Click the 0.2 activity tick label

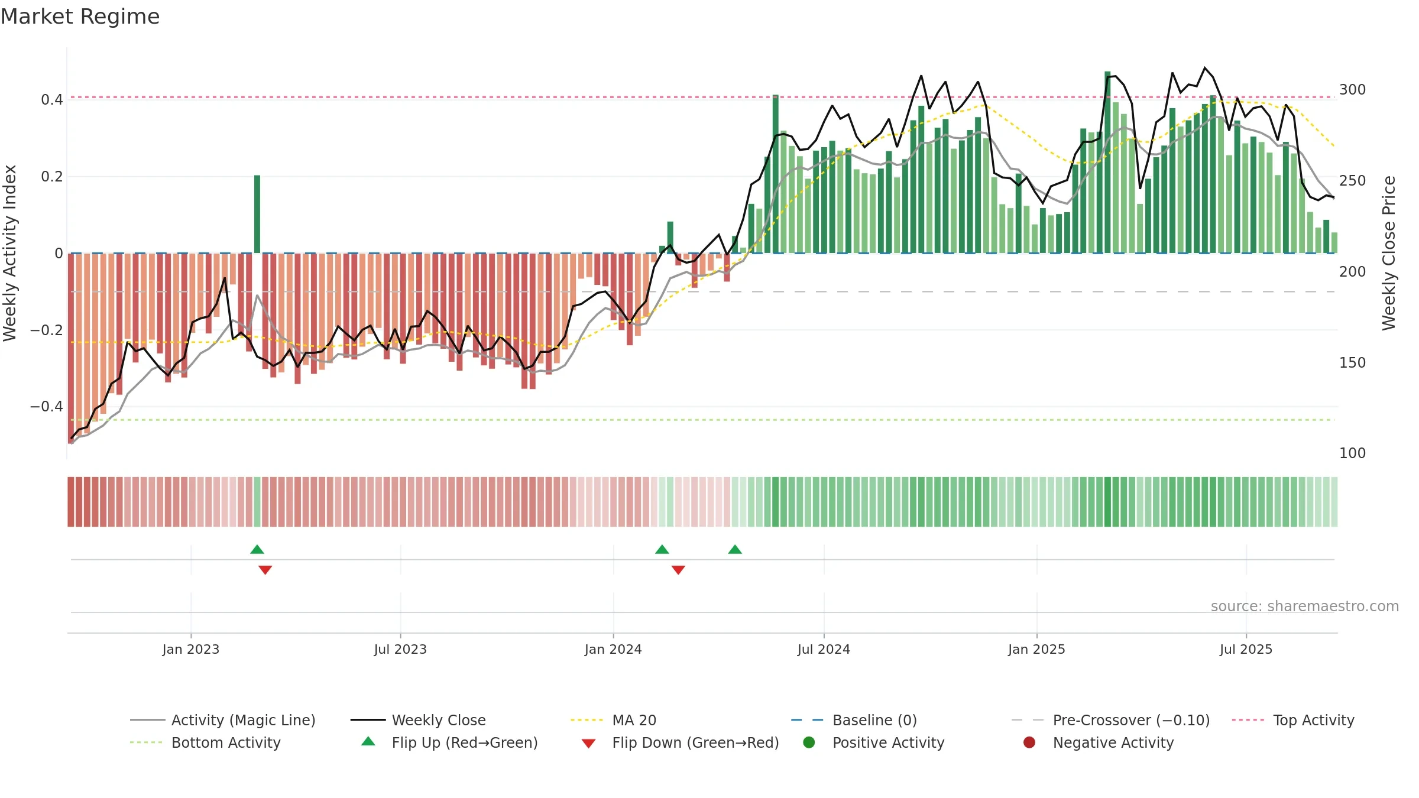click(52, 177)
